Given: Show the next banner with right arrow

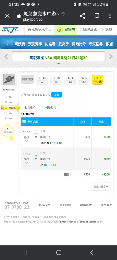Looking at the screenshot, I should click(x=111, y=57).
